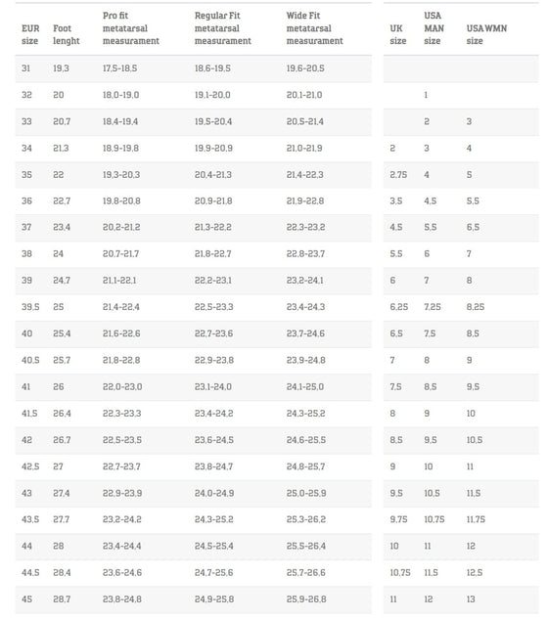548x620 pixels.
Task: Click the UK size column header
Action: point(397,35)
